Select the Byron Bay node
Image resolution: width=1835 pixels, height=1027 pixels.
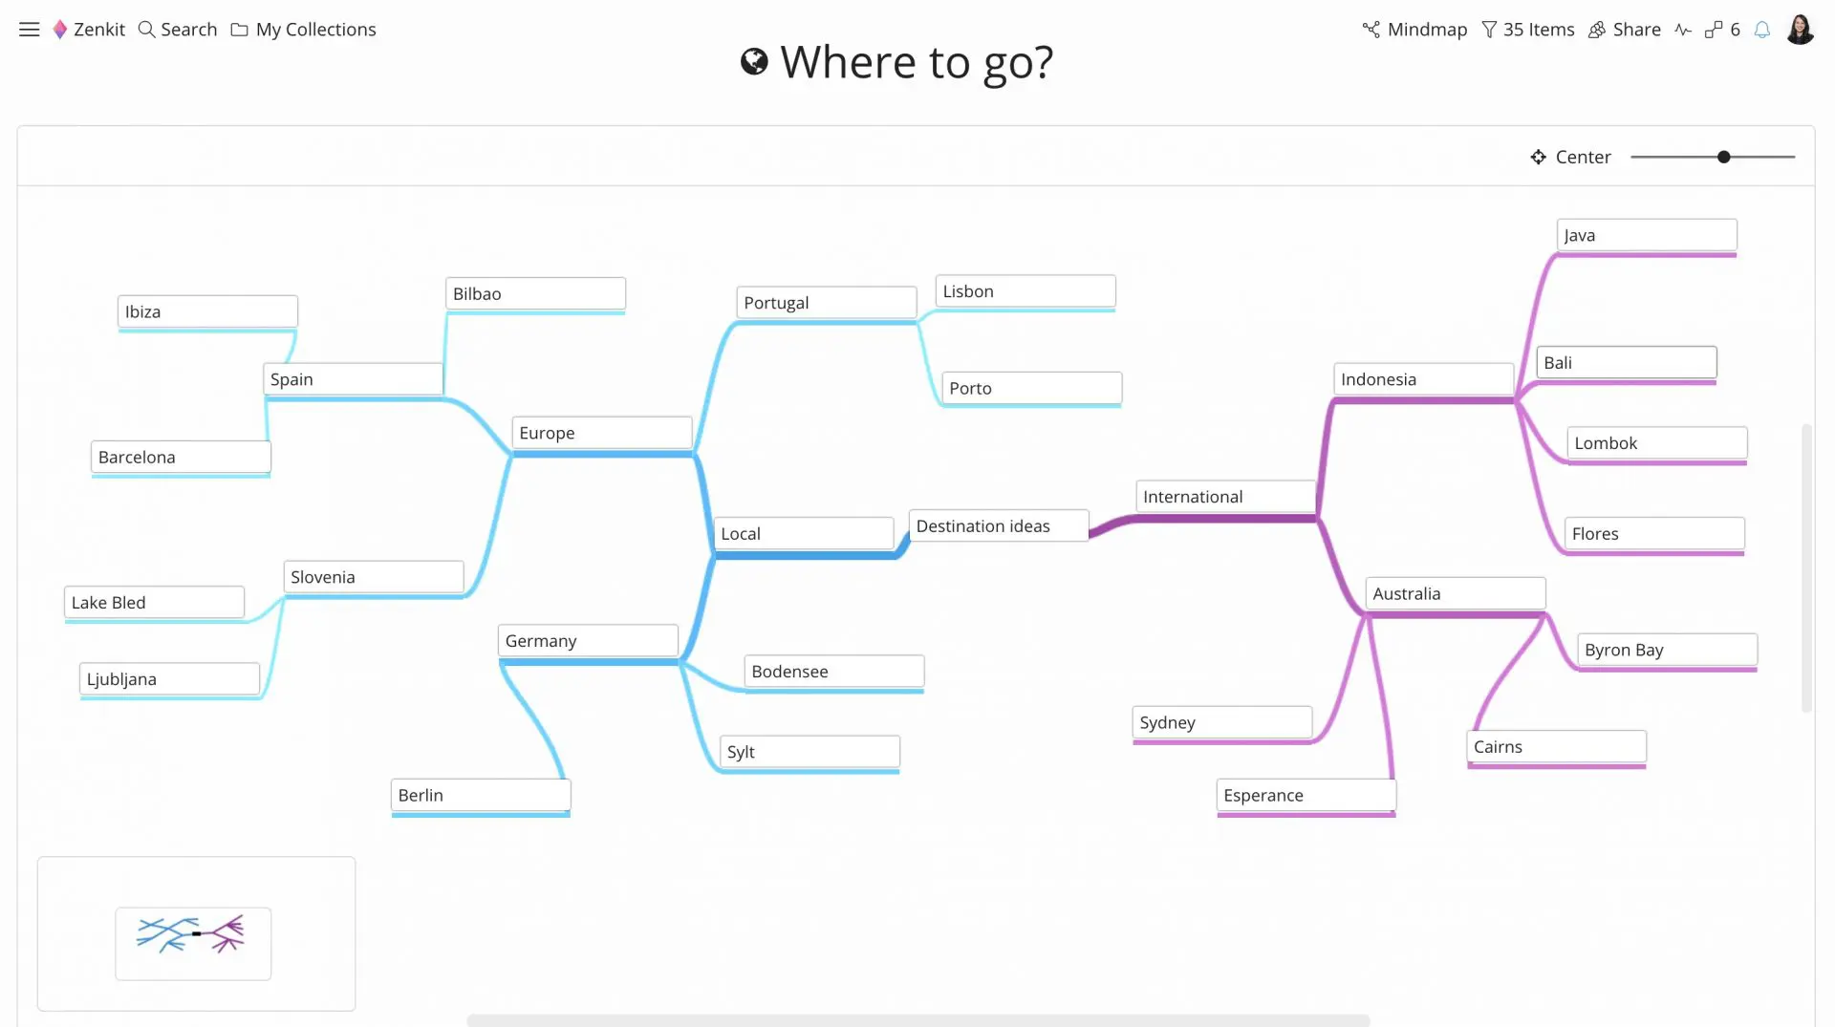pos(1667,651)
